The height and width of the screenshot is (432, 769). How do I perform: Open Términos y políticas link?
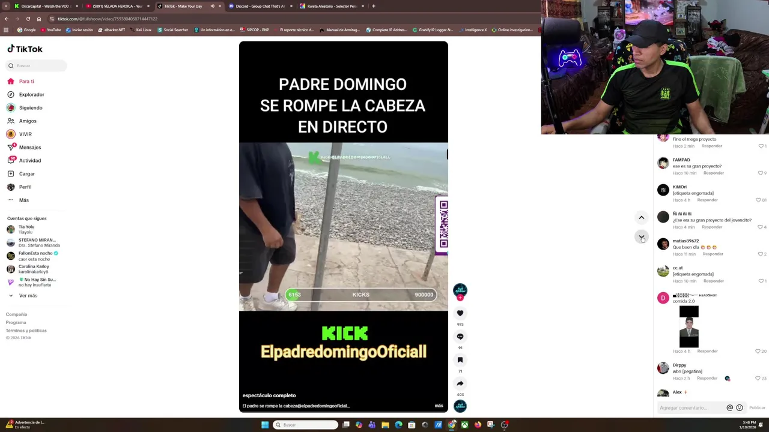pyautogui.click(x=26, y=331)
